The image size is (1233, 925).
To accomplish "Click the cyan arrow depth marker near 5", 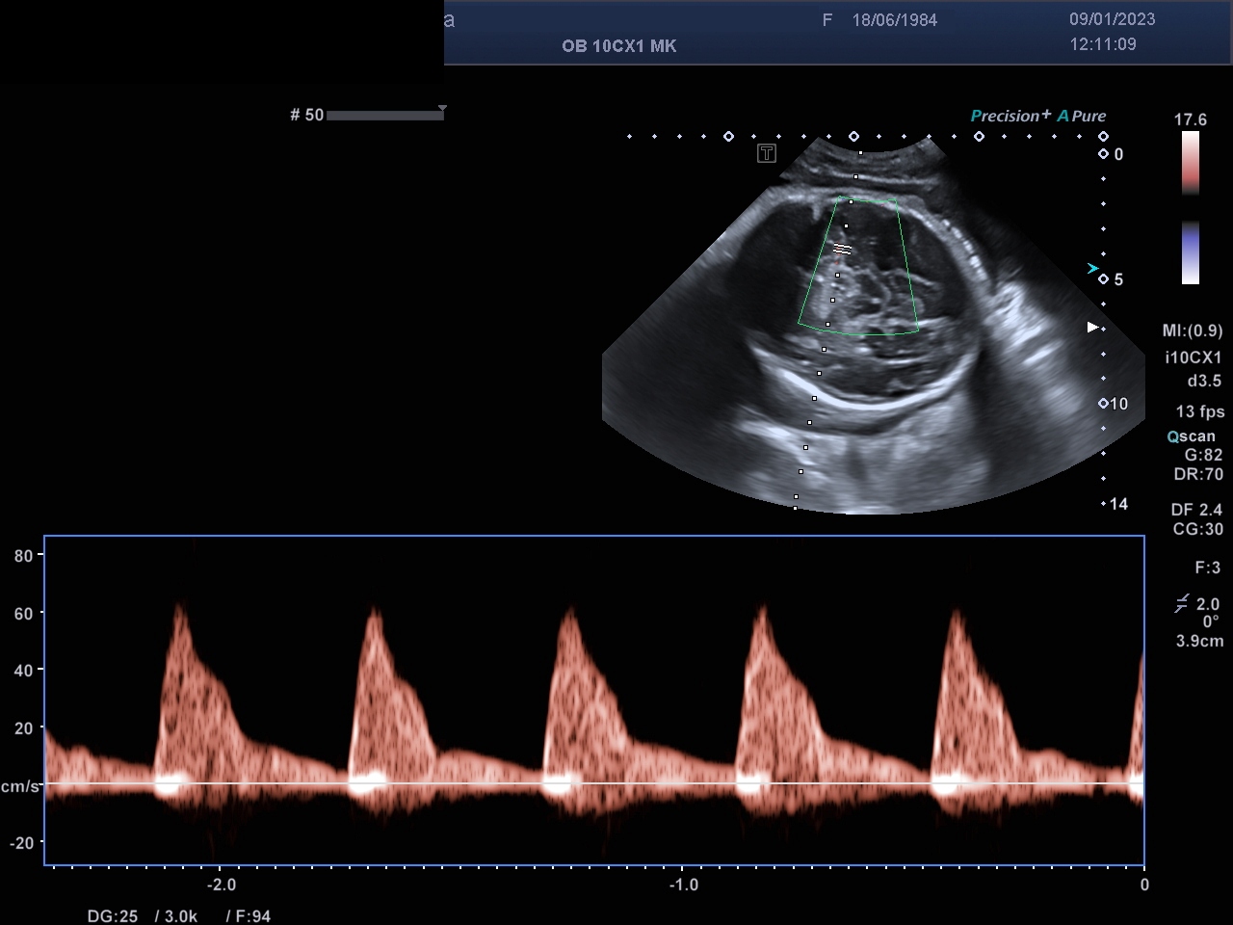I will 1092,269.
